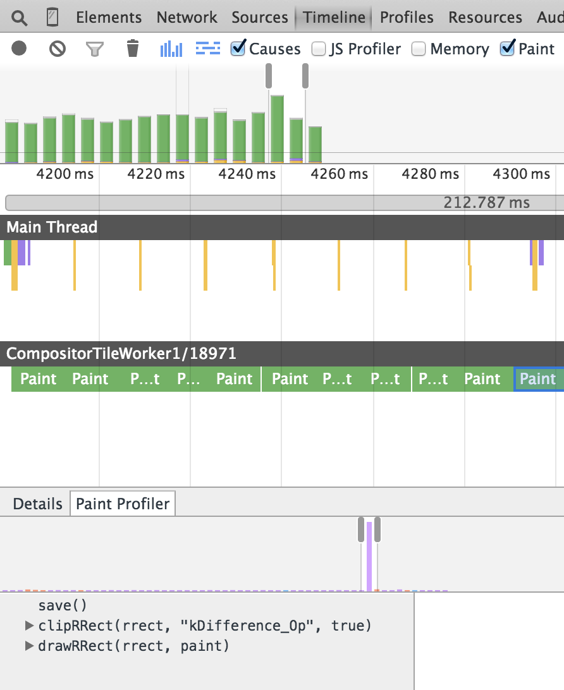The height and width of the screenshot is (690, 564).
Task: Select the first Paint event block
Action: pyautogui.click(x=39, y=379)
